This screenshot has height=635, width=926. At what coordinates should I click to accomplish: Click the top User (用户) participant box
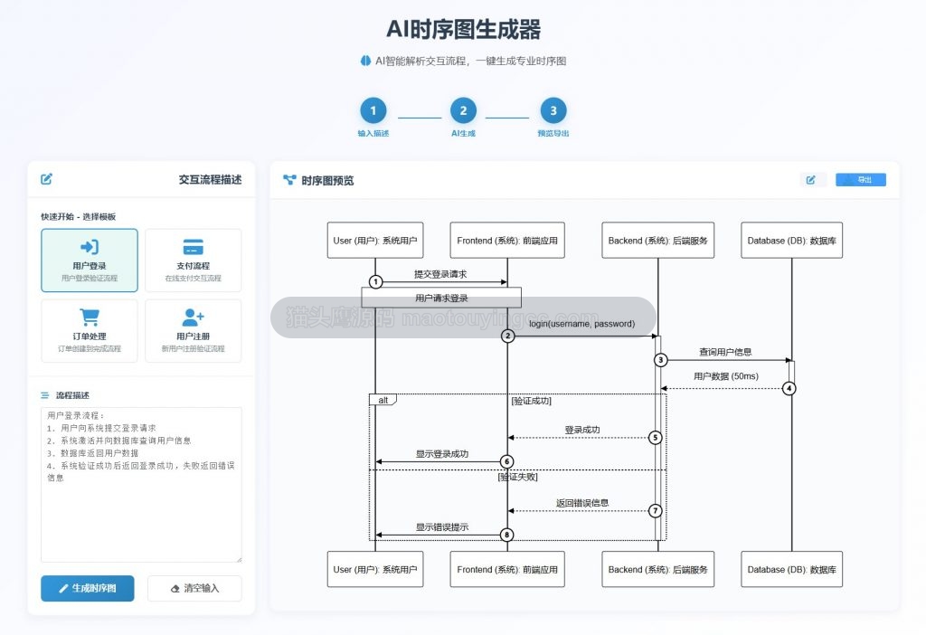tap(375, 241)
